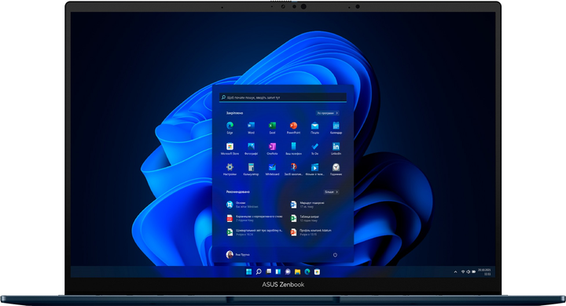The width and height of the screenshot is (566, 306).
Task: Open the quarterly report Excel file (Щоквартальний звіт)
Action: pyautogui.click(x=254, y=232)
